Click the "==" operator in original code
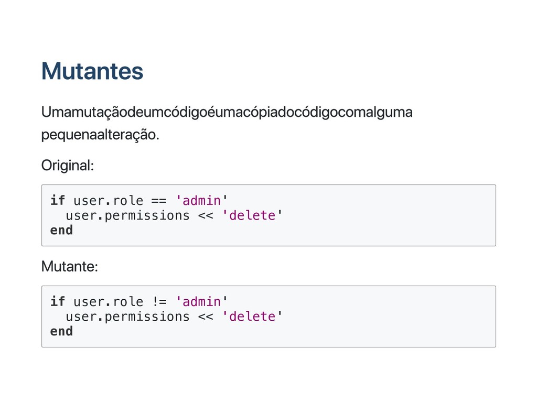 click(159, 201)
